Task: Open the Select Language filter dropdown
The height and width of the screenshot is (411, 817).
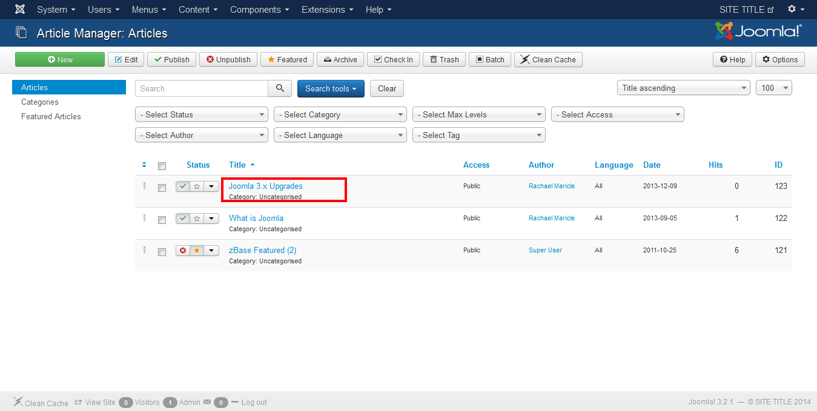Action: [x=340, y=135]
